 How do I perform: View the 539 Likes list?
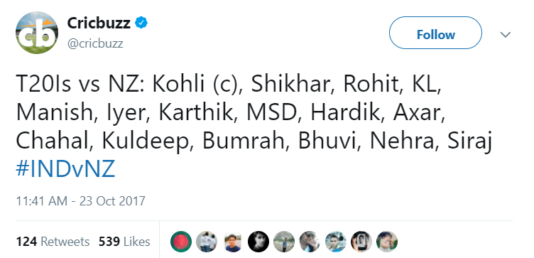[x=124, y=242]
